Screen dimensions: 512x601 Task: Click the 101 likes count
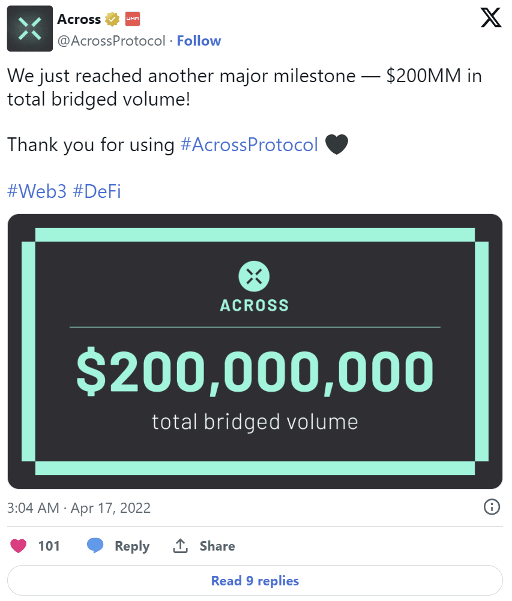[x=49, y=546]
